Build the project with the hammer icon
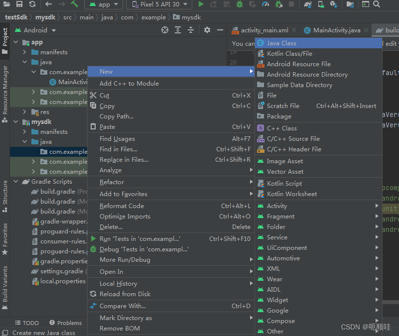 click(x=75, y=5)
